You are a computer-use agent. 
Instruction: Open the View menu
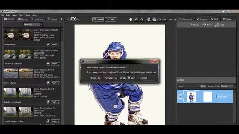coord(28,15)
